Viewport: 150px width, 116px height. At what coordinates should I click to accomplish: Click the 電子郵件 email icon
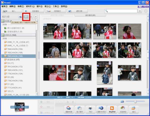[x=79, y=108]
